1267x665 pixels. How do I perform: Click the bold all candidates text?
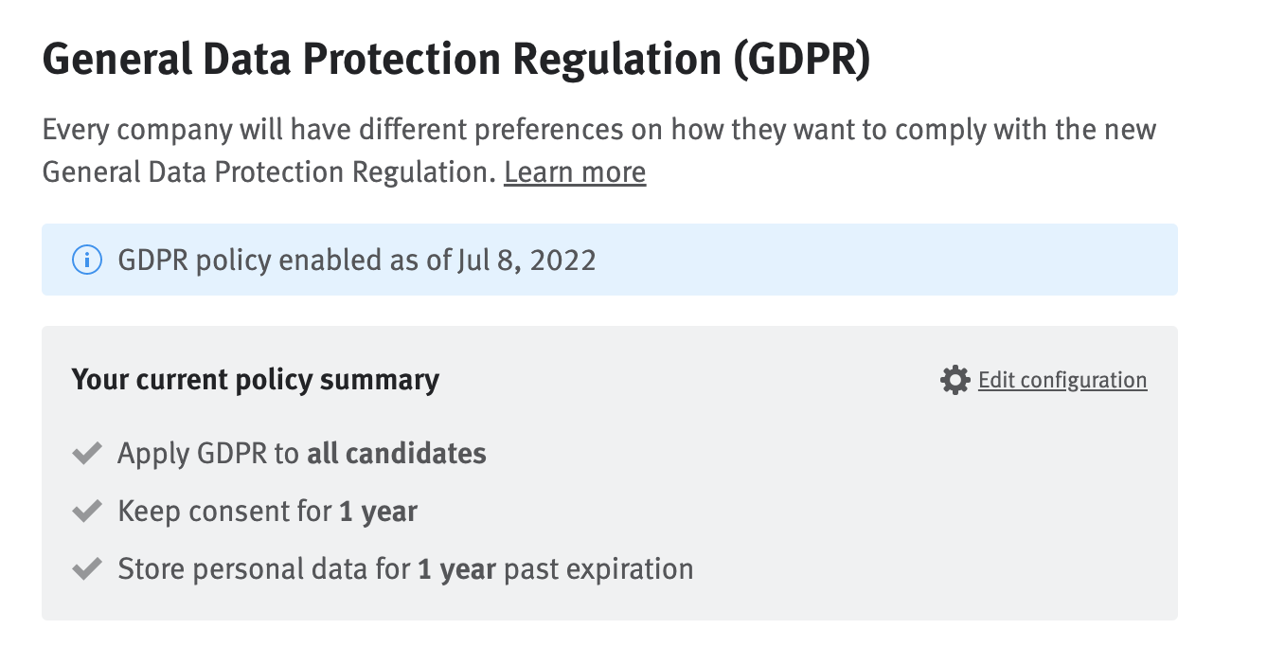[396, 453]
